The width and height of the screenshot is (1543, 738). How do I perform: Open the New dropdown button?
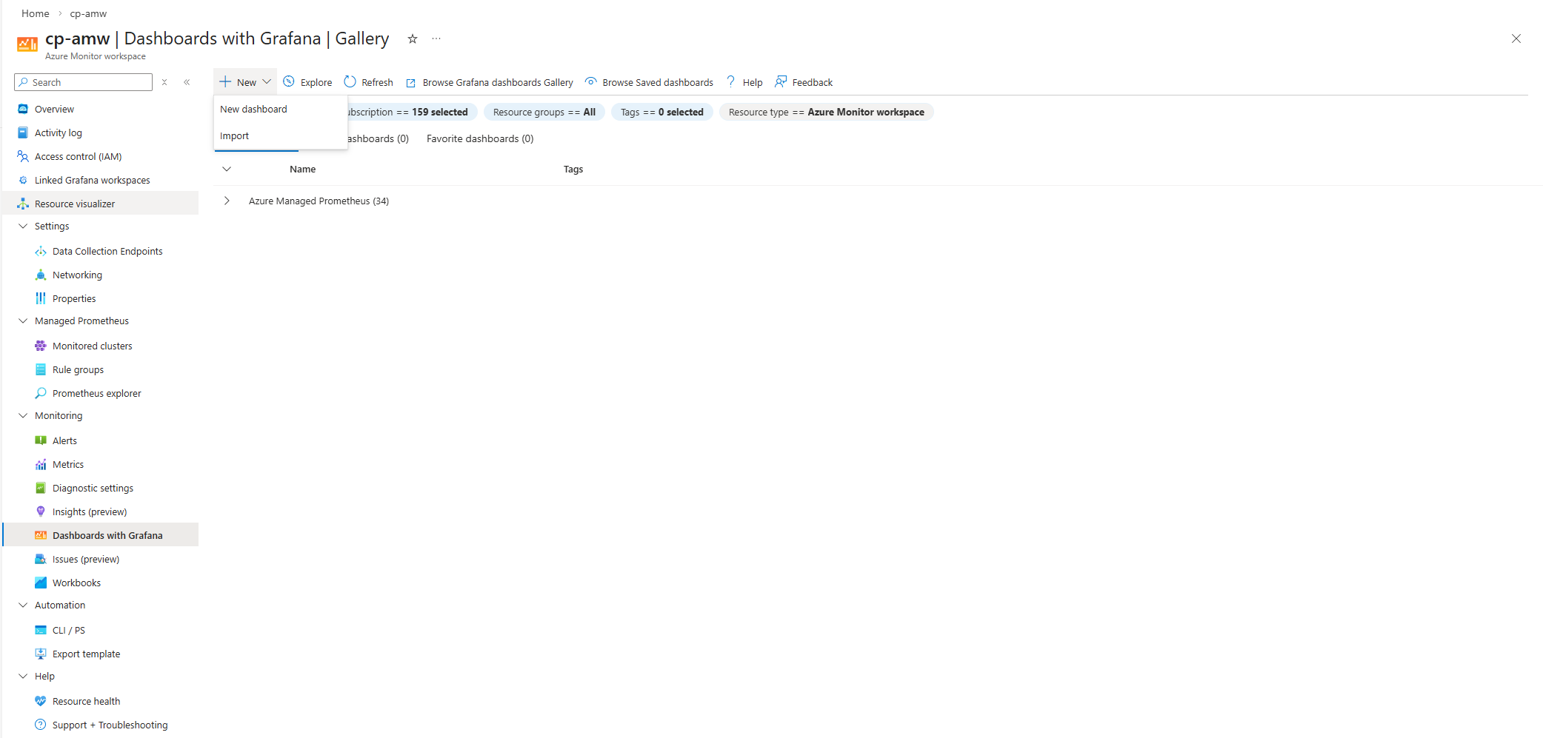[245, 82]
